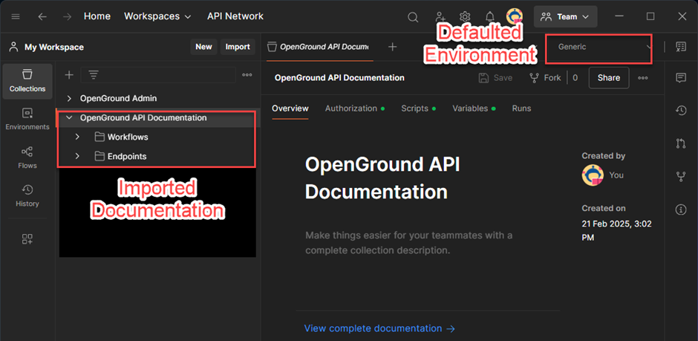
Task: Open the settings gear icon
Action: coord(465,17)
